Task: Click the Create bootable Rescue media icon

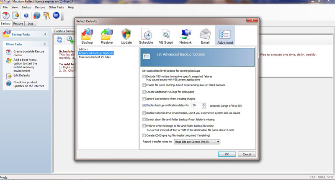Action: tap(8, 52)
